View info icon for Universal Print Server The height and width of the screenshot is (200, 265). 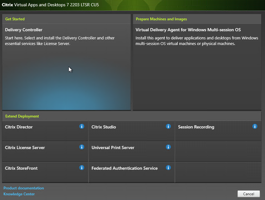pyautogui.click(x=168, y=147)
